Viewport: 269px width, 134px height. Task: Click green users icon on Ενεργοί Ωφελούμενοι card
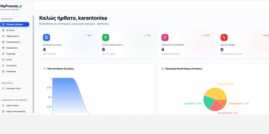(106, 37)
